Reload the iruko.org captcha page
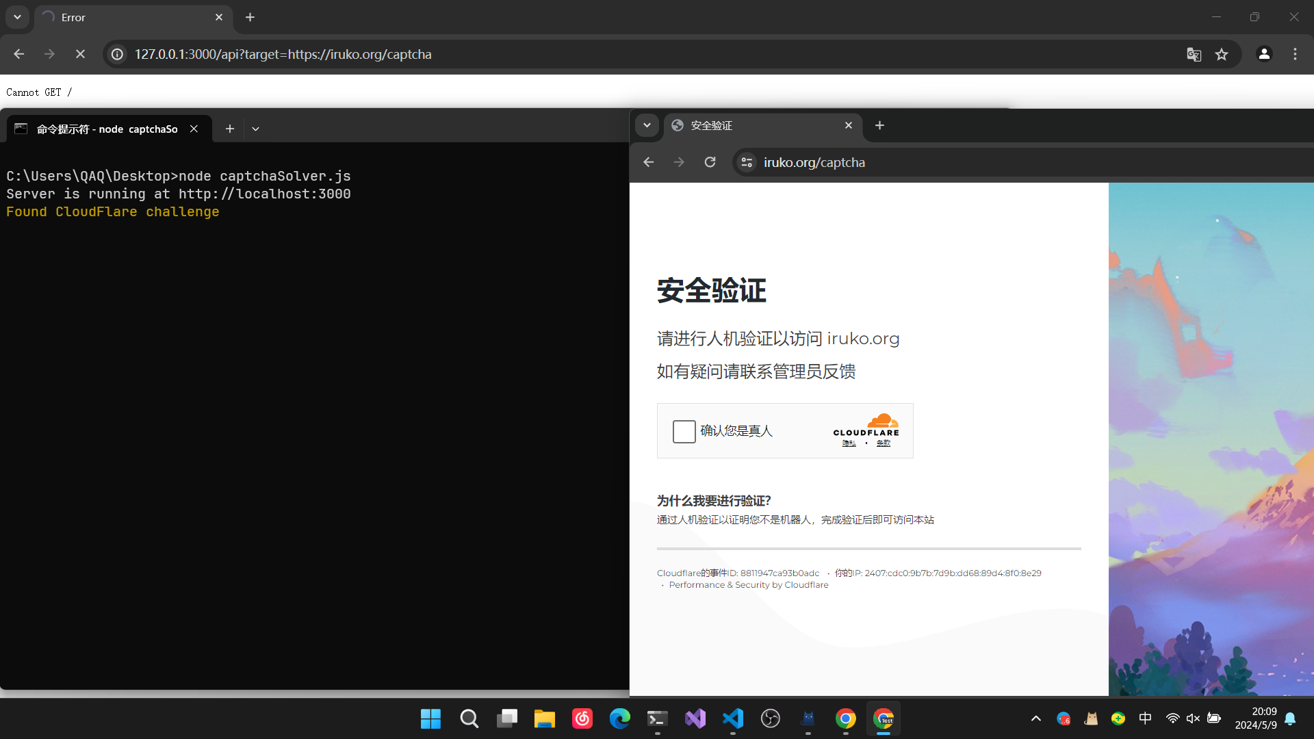Viewport: 1314px width, 739px height. pyautogui.click(x=710, y=162)
